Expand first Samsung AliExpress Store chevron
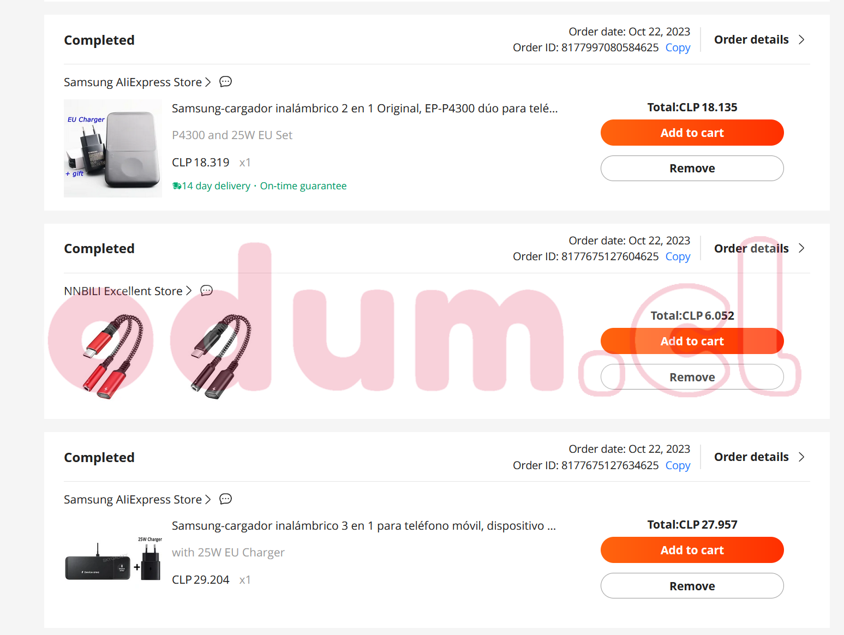 tap(208, 82)
